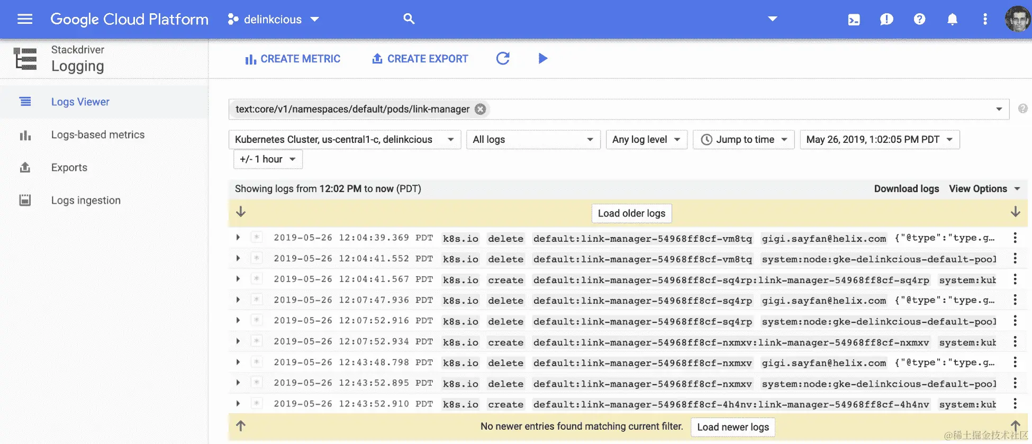Expand the 12:07:47.936 log entry

[x=238, y=300]
